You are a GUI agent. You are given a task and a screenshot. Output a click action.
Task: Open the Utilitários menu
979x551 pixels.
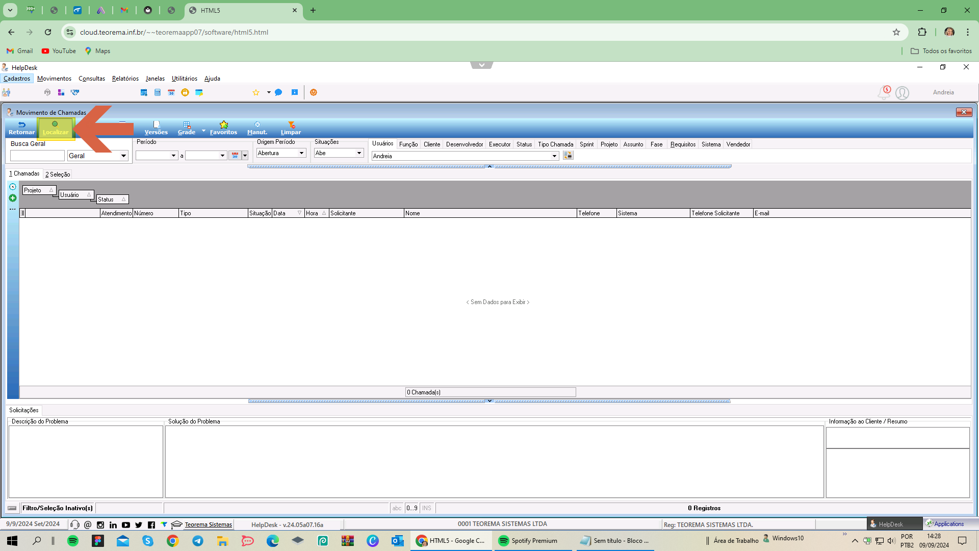(x=185, y=79)
